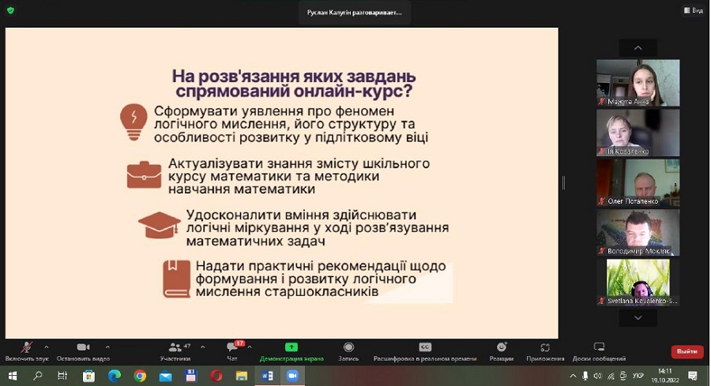Start recording with the Запись button
Image resolution: width=711 pixels, height=386 pixels.
click(x=348, y=350)
